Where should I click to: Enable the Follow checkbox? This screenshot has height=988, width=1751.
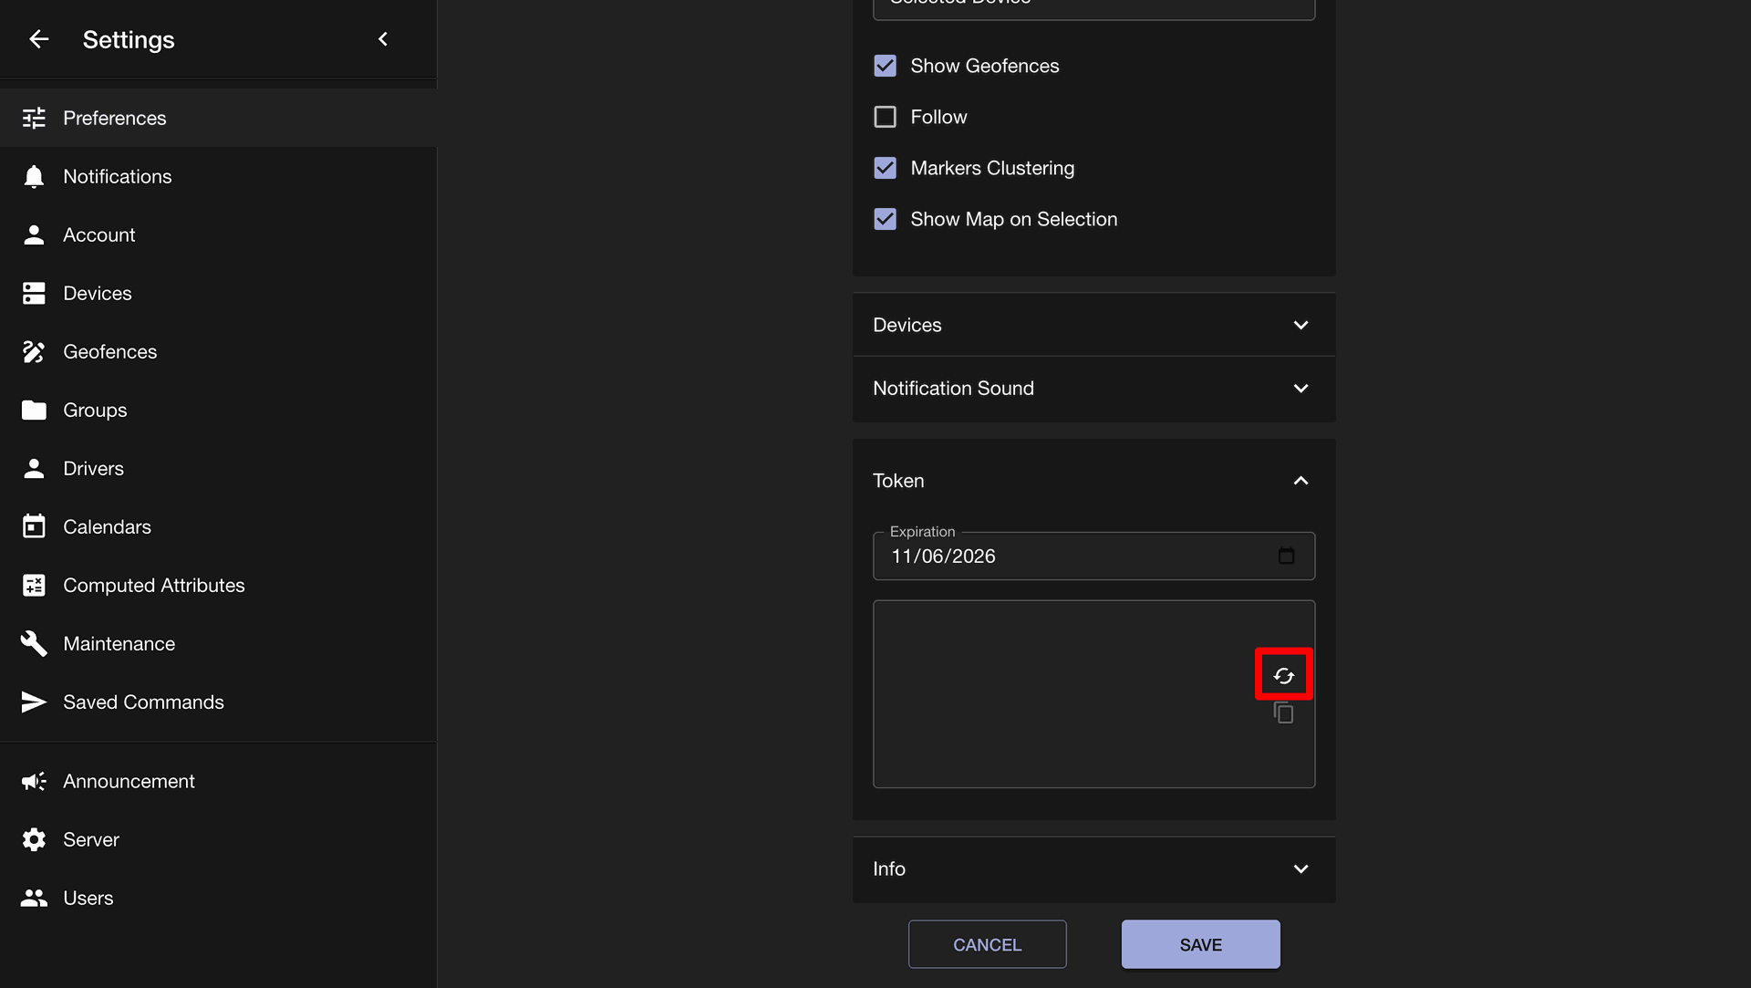point(885,117)
